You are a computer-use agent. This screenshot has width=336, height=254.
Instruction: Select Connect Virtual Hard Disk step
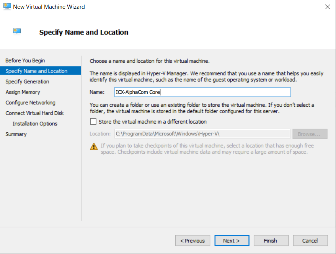tap(34, 113)
